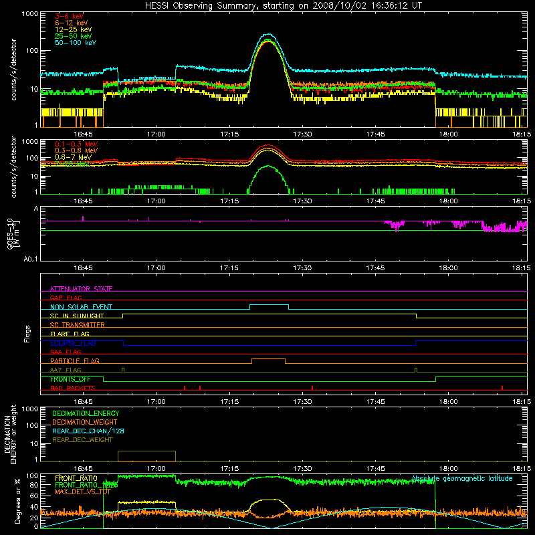
Task: Select the SAA_FLAG label
Action: (x=66, y=352)
